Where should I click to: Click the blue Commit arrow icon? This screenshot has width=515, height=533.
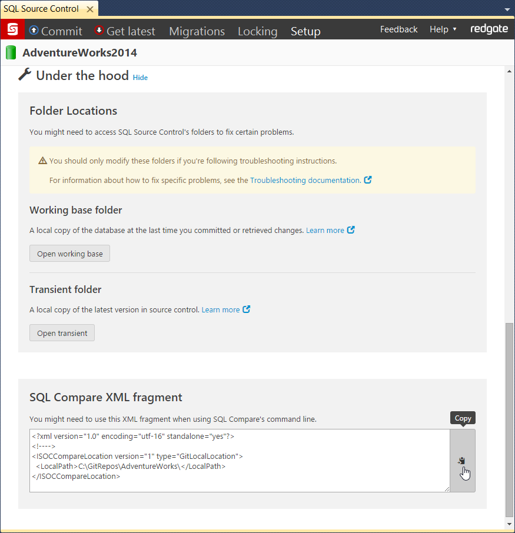coord(34,31)
